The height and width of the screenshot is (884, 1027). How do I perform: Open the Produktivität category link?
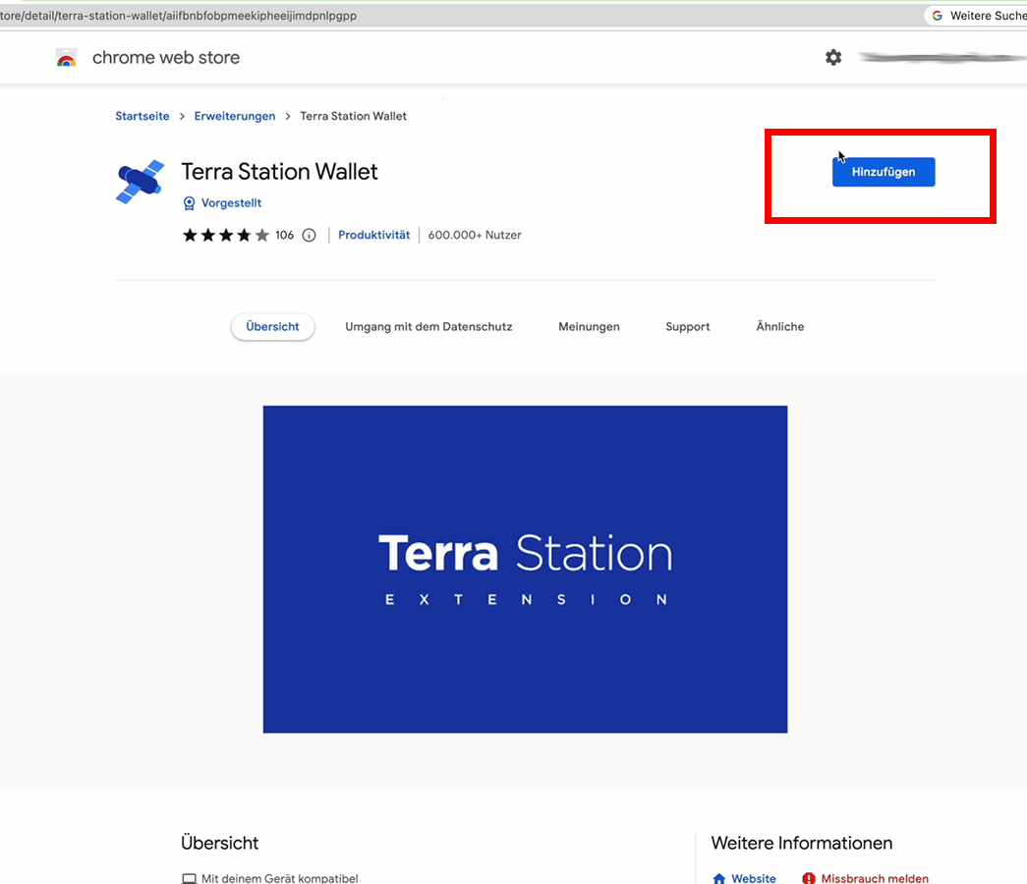coord(374,235)
